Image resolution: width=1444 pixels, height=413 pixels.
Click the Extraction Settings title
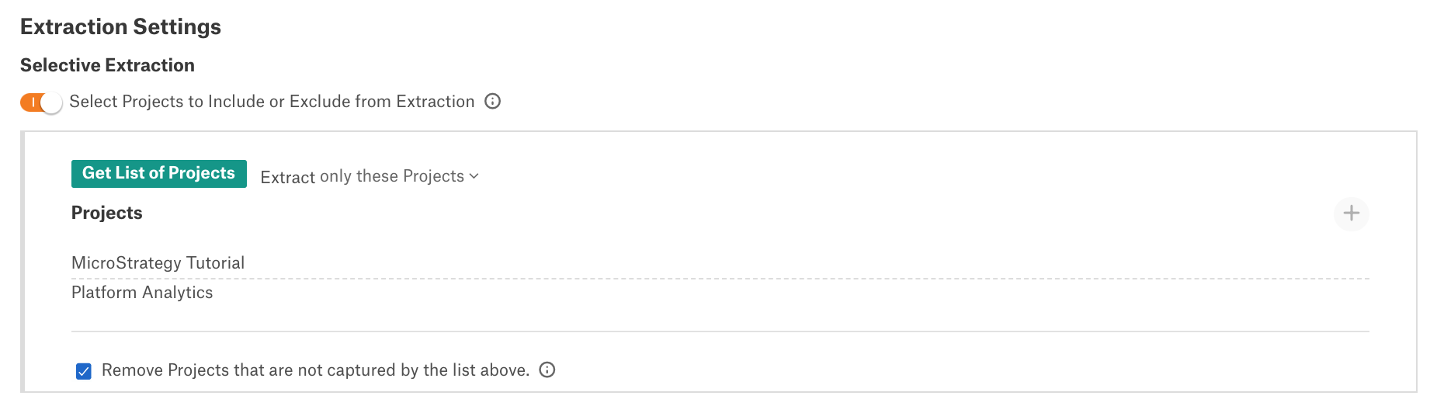click(x=120, y=26)
